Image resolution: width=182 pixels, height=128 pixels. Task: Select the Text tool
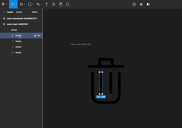tap(47, 4)
